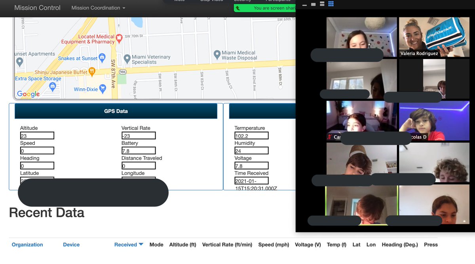475x264 pixels.
Task: Click the Termperature value field showing 102.2
Action: [x=251, y=136]
